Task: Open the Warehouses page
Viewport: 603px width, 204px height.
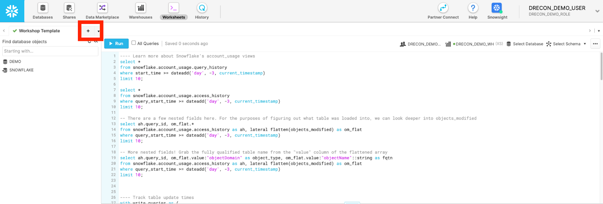Action: point(141,8)
